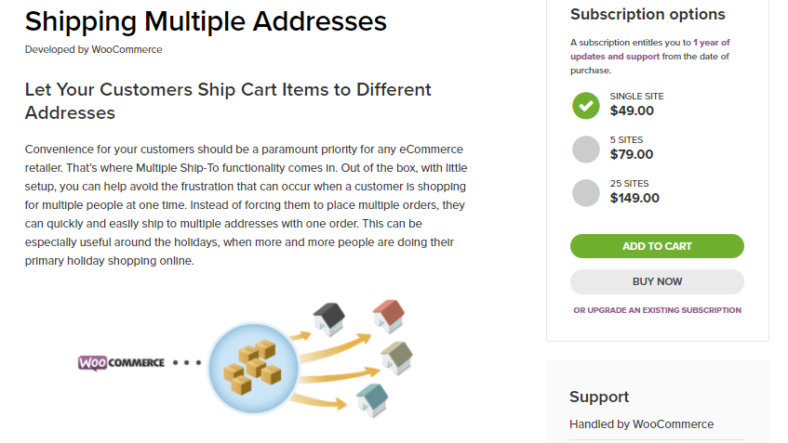Image resolution: width=788 pixels, height=443 pixels.
Task: Click the Support section heading
Action: 599,397
